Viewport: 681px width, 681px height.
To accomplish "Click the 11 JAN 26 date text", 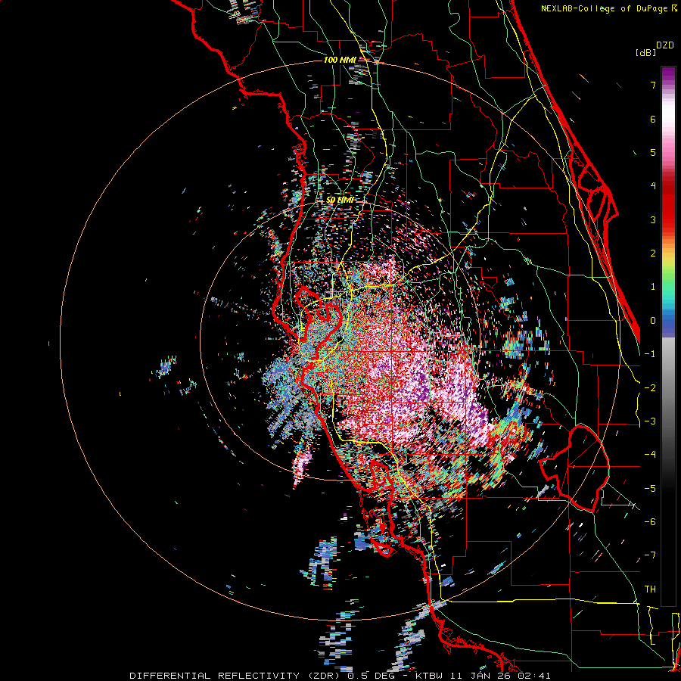I will pyautogui.click(x=482, y=676).
